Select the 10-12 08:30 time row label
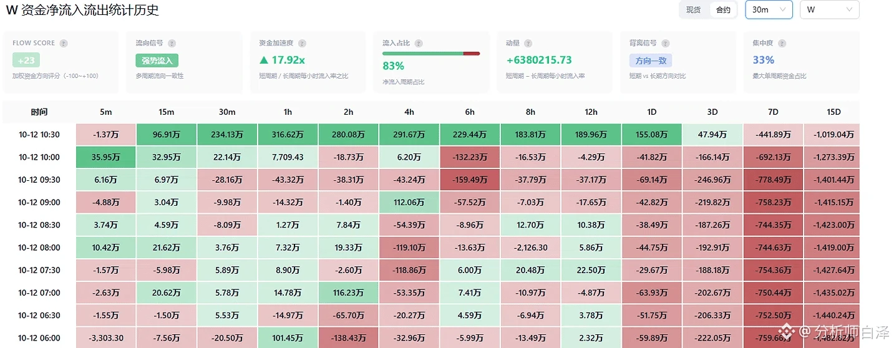The image size is (894, 348). coord(39,225)
